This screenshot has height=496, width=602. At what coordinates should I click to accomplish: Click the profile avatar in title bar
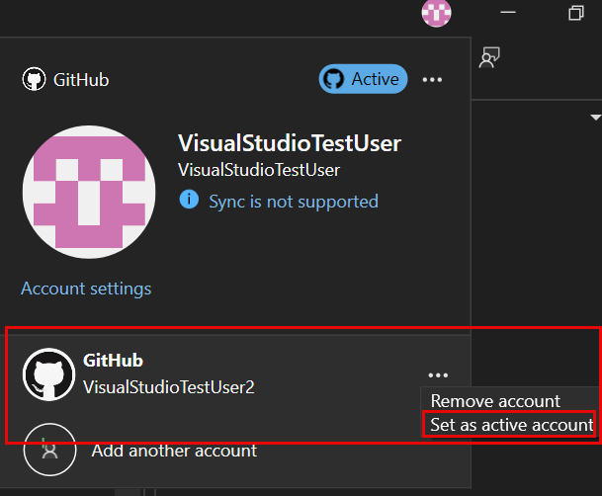pos(436,13)
